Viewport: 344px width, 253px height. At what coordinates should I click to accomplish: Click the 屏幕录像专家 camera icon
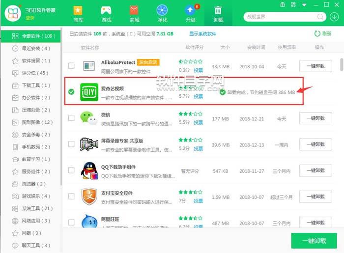point(89,144)
